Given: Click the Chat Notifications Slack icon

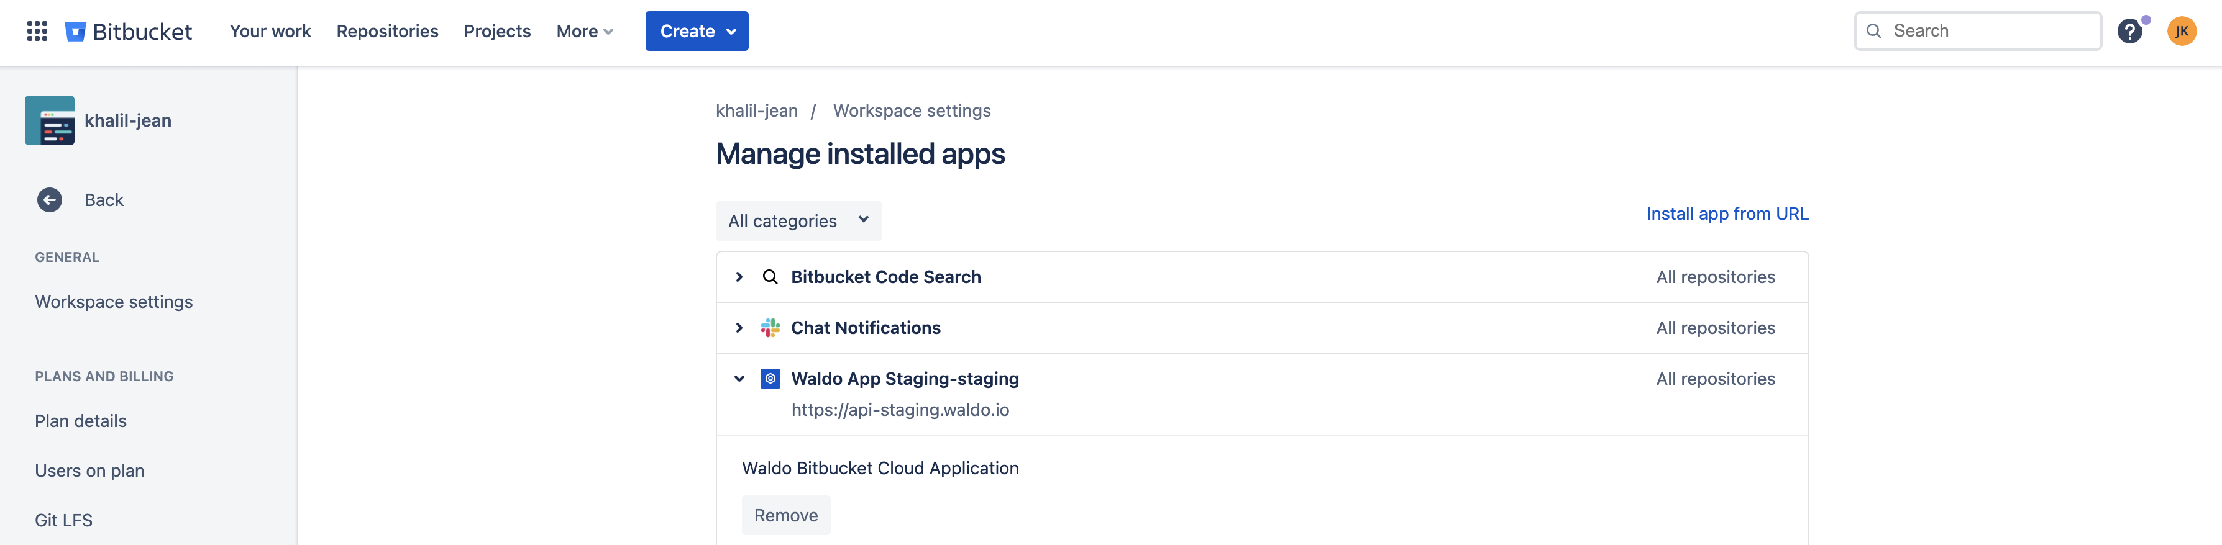Looking at the screenshot, I should coord(770,328).
